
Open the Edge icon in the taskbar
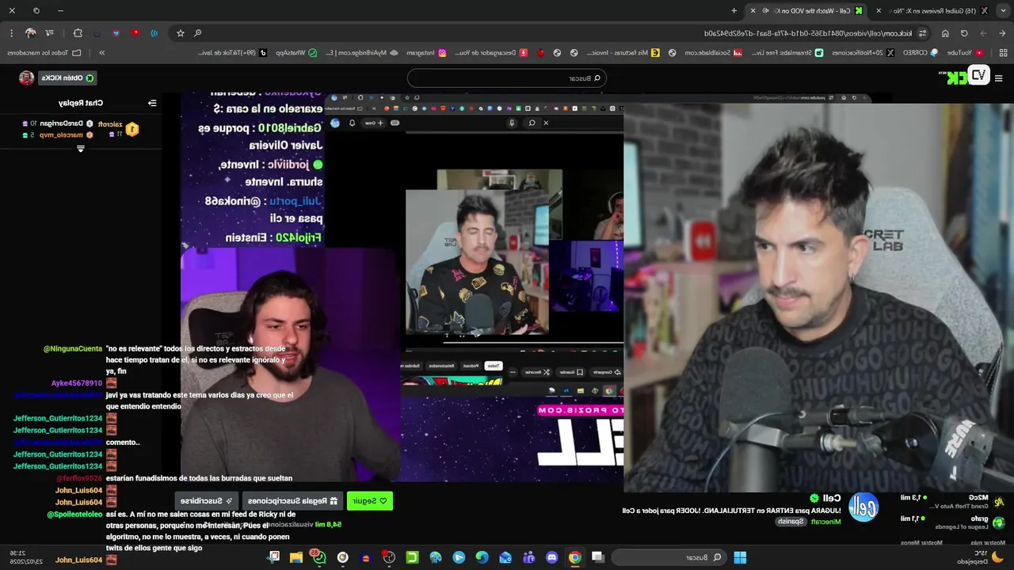tap(482, 557)
